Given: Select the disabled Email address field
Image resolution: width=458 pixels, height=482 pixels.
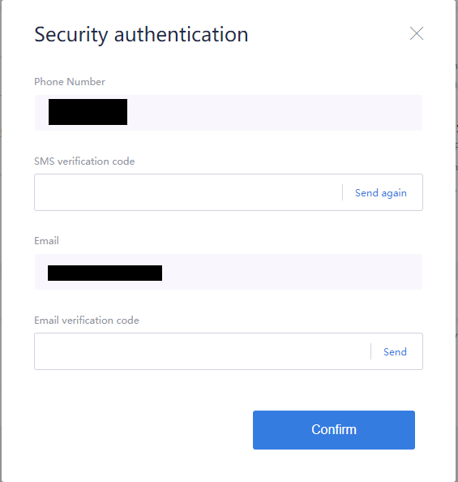Looking at the screenshot, I should pos(229,272).
